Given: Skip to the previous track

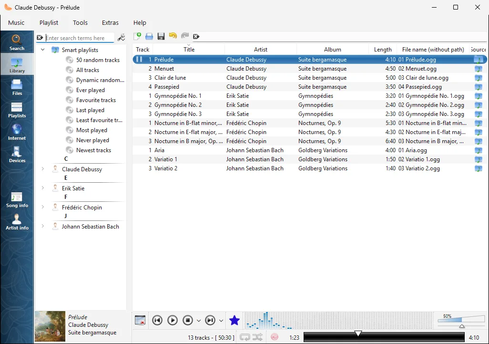Looking at the screenshot, I should [157, 320].
